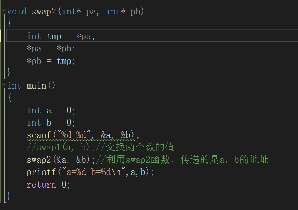
Task: Click the '*pa = *pb;' statement
Action: click(51, 48)
